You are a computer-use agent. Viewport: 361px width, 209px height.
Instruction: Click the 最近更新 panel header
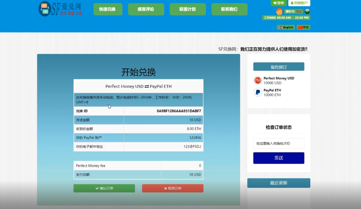278,183
